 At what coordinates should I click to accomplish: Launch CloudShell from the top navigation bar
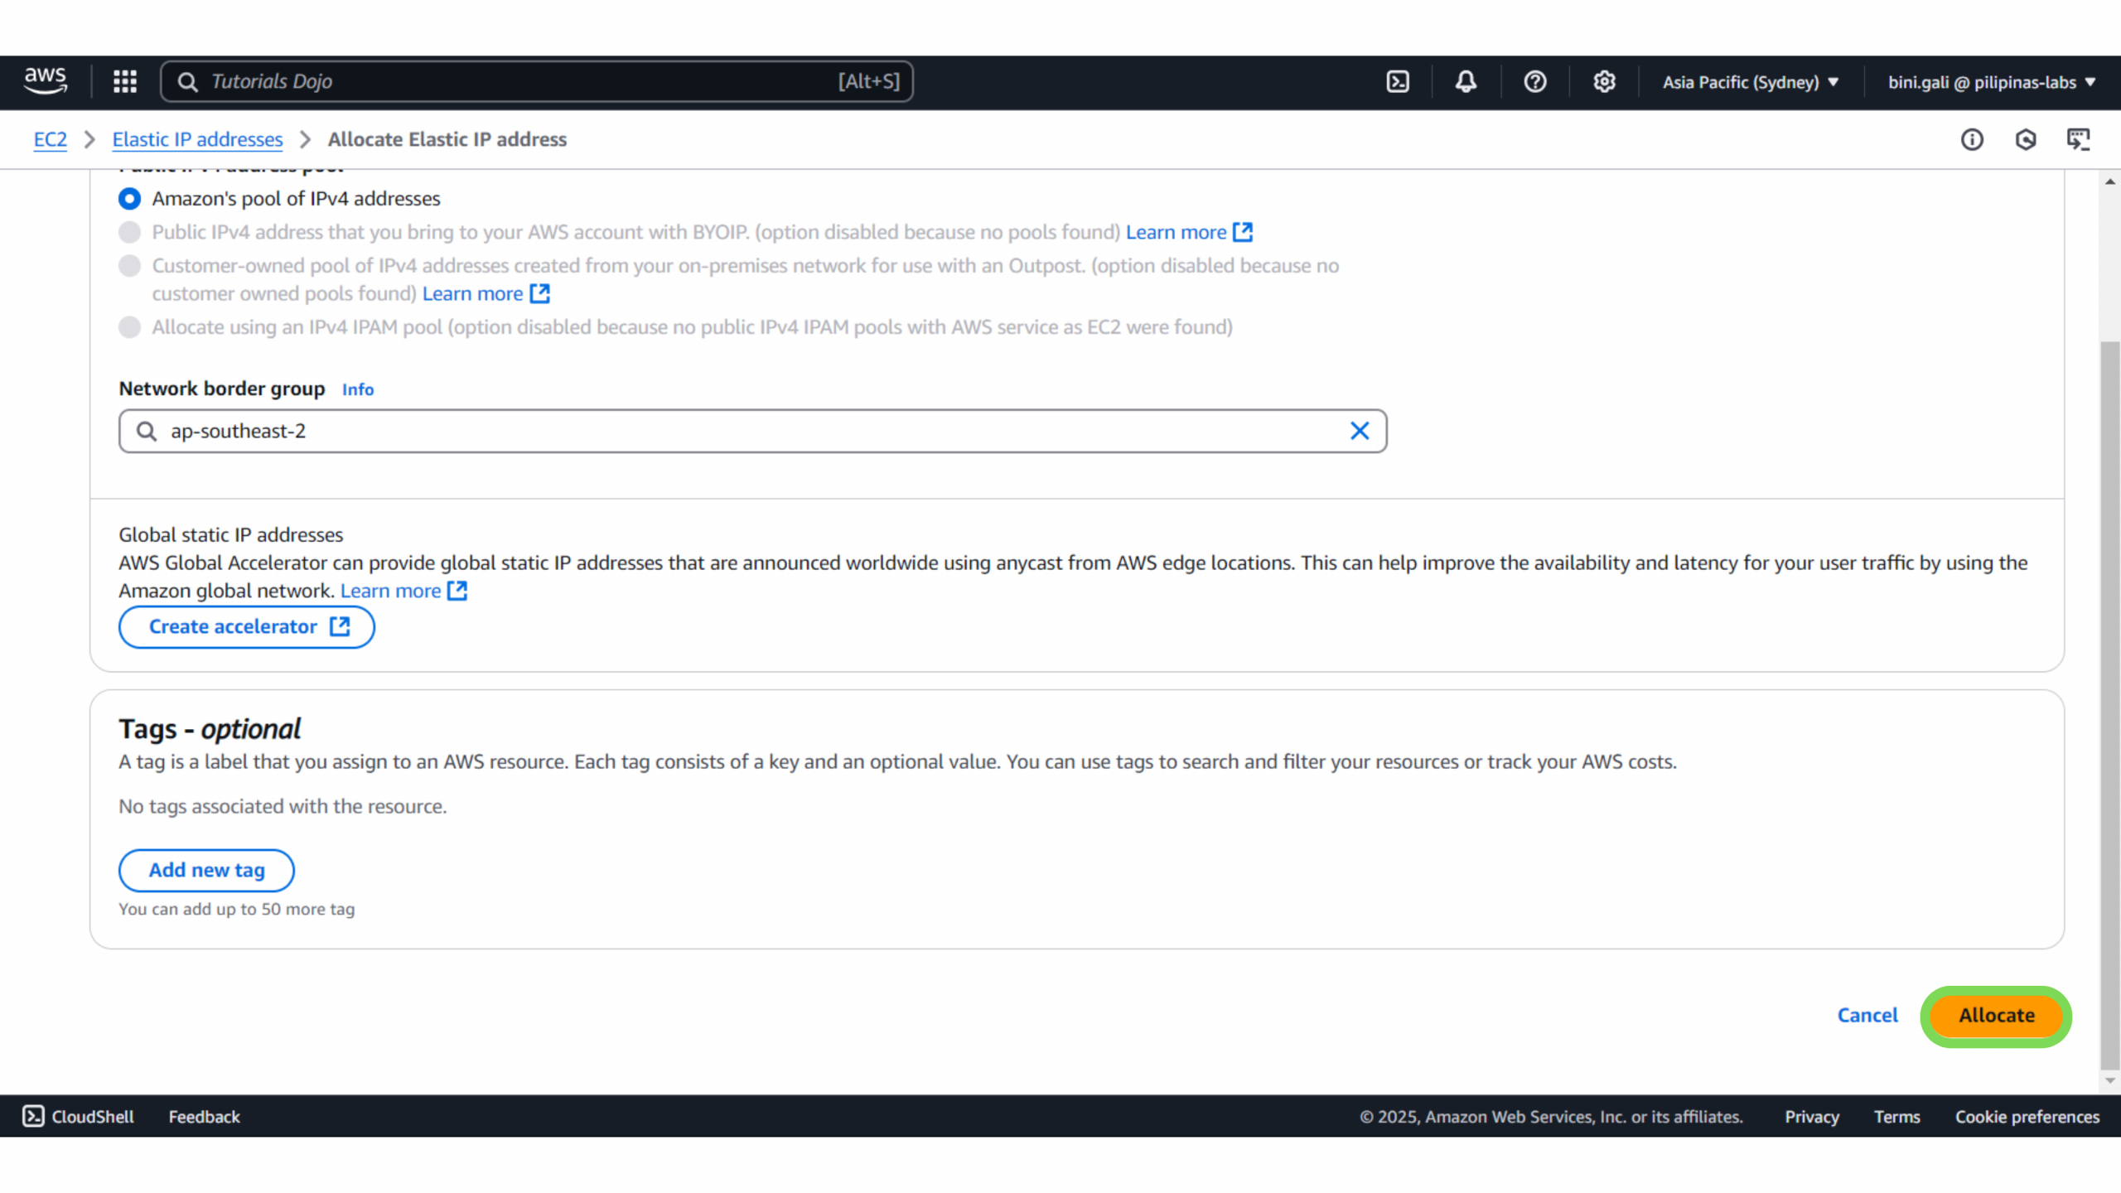(1398, 81)
